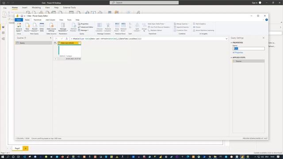Open the Windows Start menu
283x159 pixels.
3,157
